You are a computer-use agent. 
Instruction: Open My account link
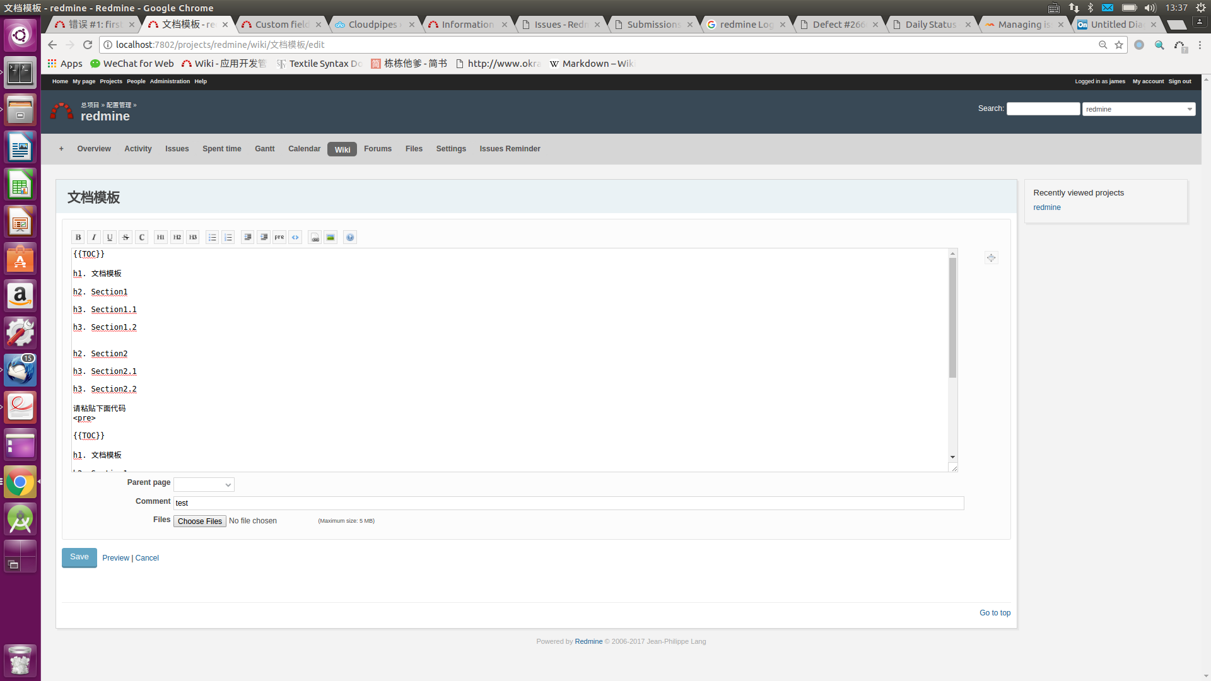coord(1148,81)
